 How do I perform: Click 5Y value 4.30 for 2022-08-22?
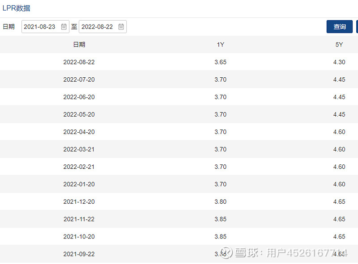(339, 62)
